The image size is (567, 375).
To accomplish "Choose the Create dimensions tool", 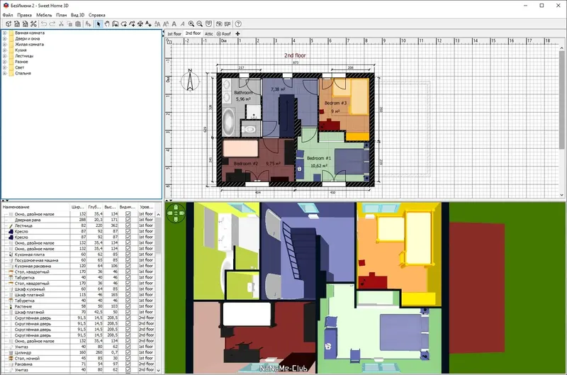I will pos(140,24).
